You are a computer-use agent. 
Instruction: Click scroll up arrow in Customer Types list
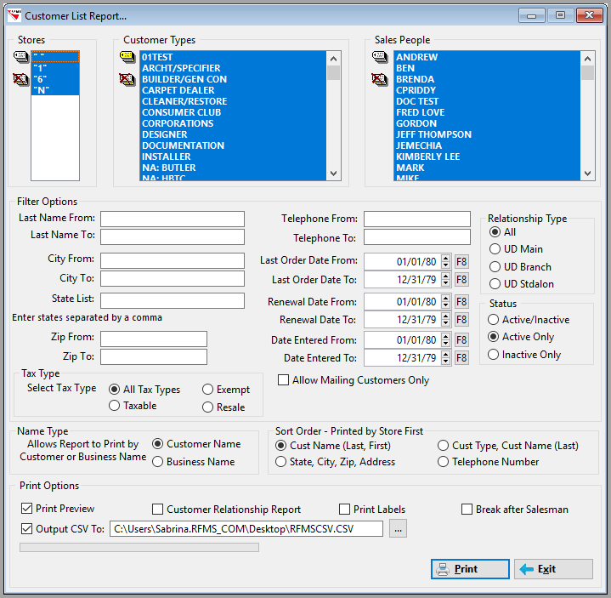pyautogui.click(x=334, y=59)
